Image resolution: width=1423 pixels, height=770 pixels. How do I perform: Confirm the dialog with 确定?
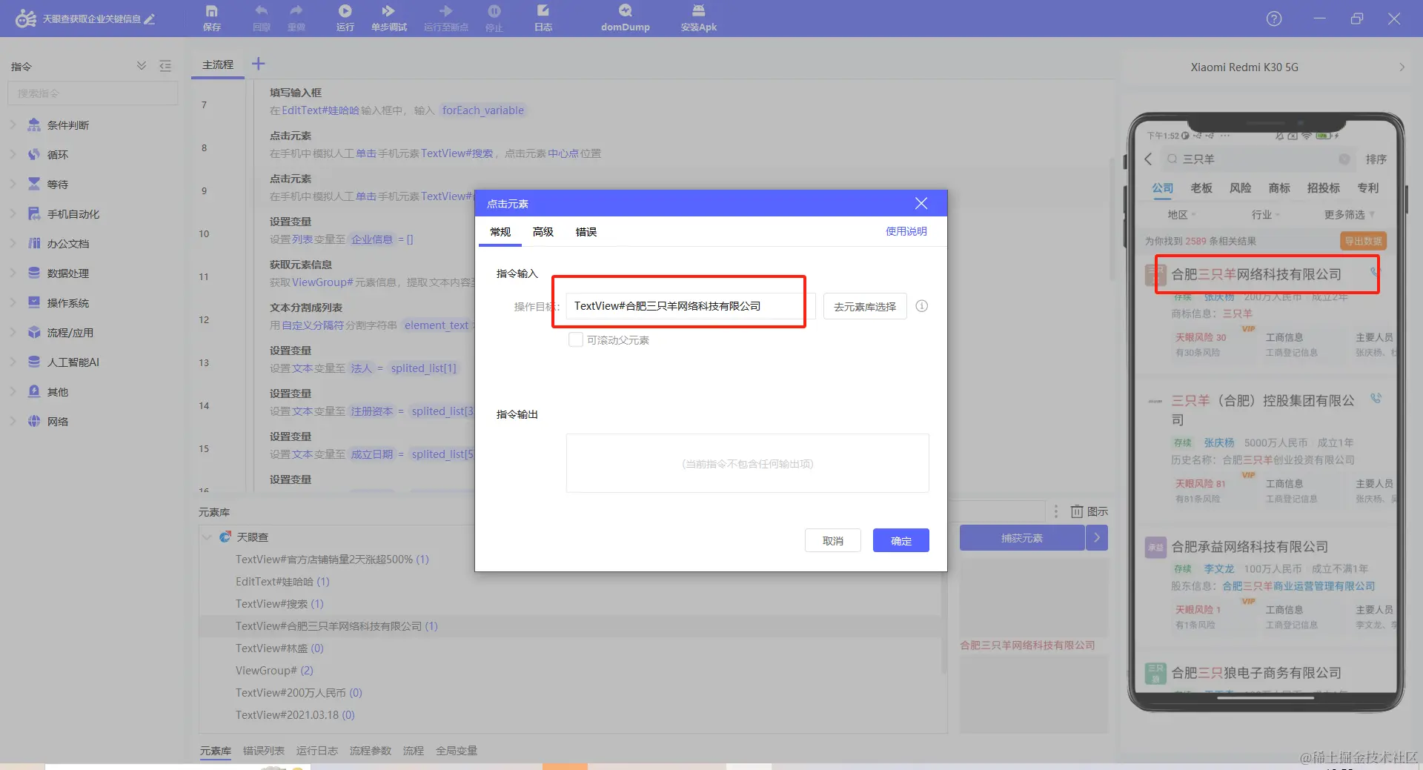pos(901,541)
